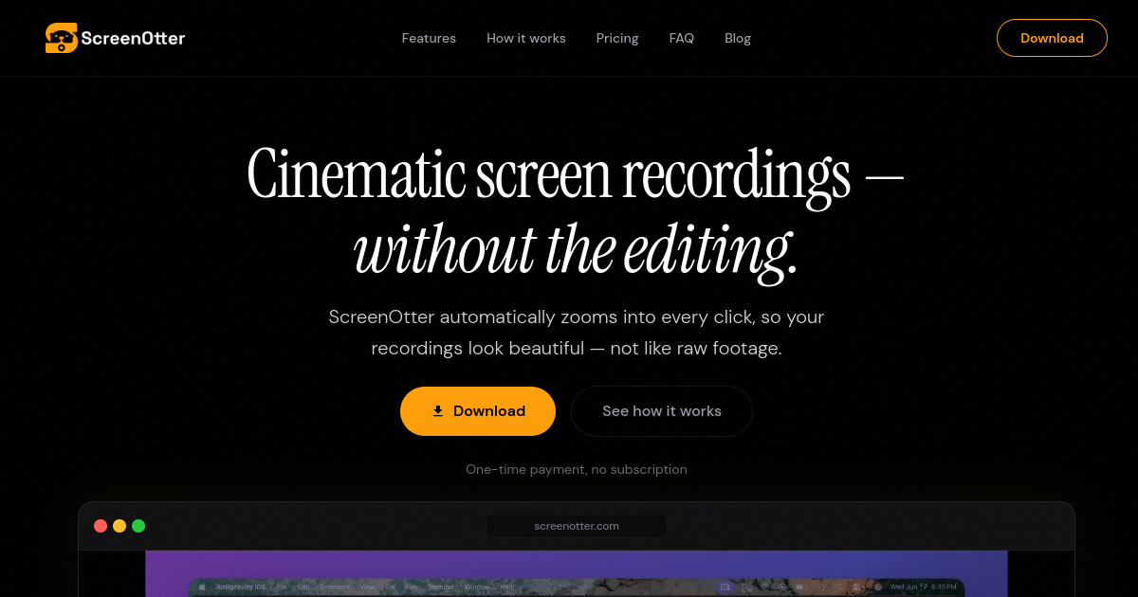Jump to the FAQ section

coord(682,38)
